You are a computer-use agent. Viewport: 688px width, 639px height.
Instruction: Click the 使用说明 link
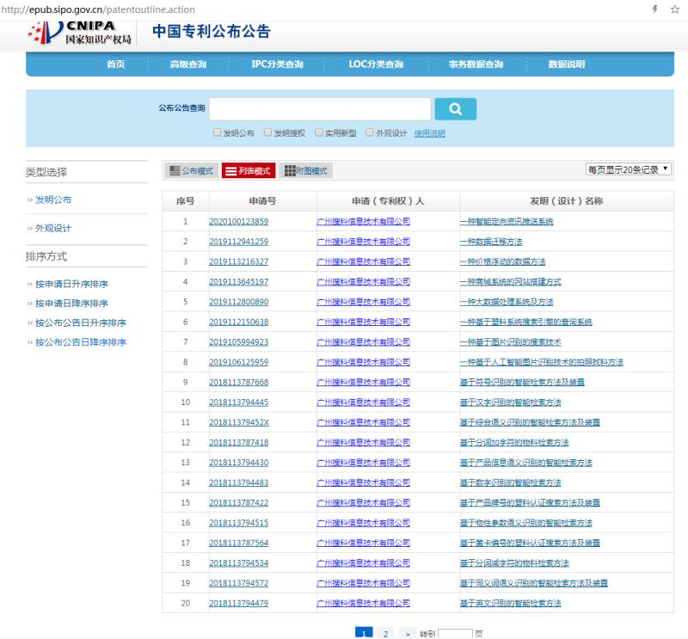[x=430, y=133]
